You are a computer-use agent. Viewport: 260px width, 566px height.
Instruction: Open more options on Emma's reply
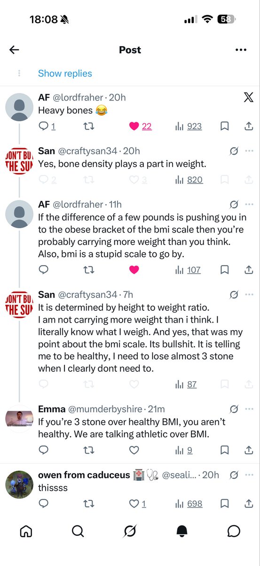[249, 409]
